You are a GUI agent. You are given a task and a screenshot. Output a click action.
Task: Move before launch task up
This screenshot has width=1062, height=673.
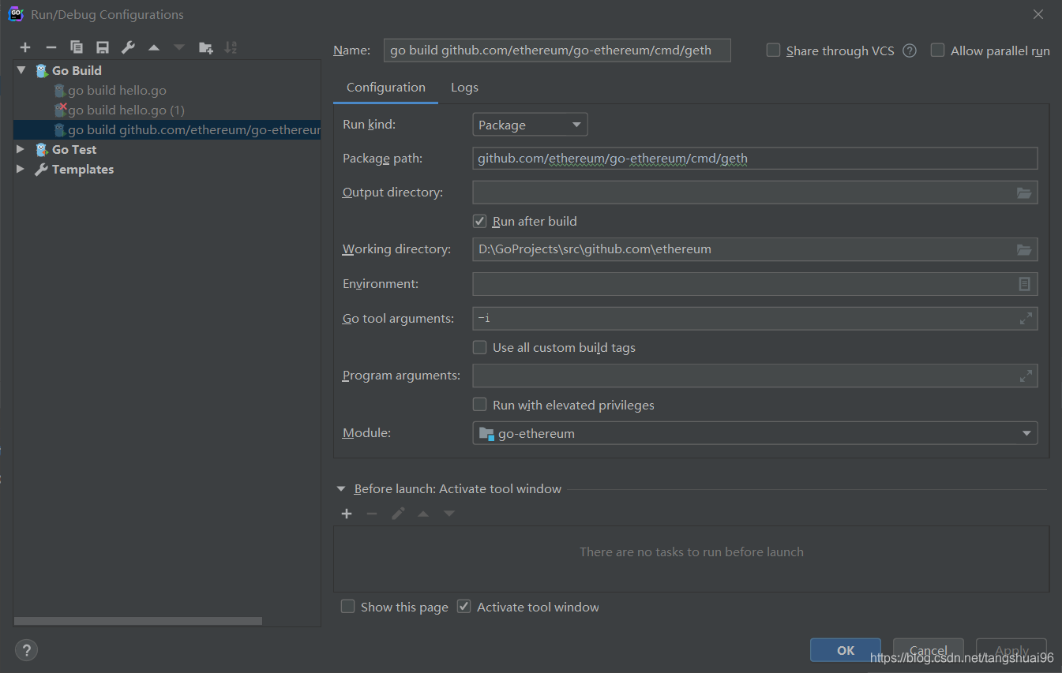(423, 514)
